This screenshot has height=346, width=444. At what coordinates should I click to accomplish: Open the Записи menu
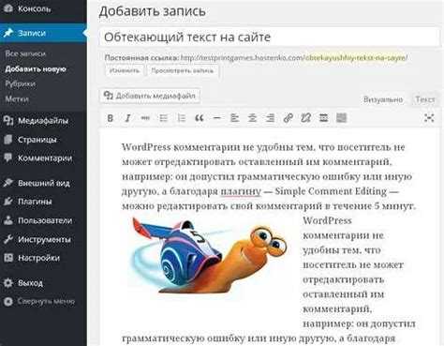click(43, 33)
